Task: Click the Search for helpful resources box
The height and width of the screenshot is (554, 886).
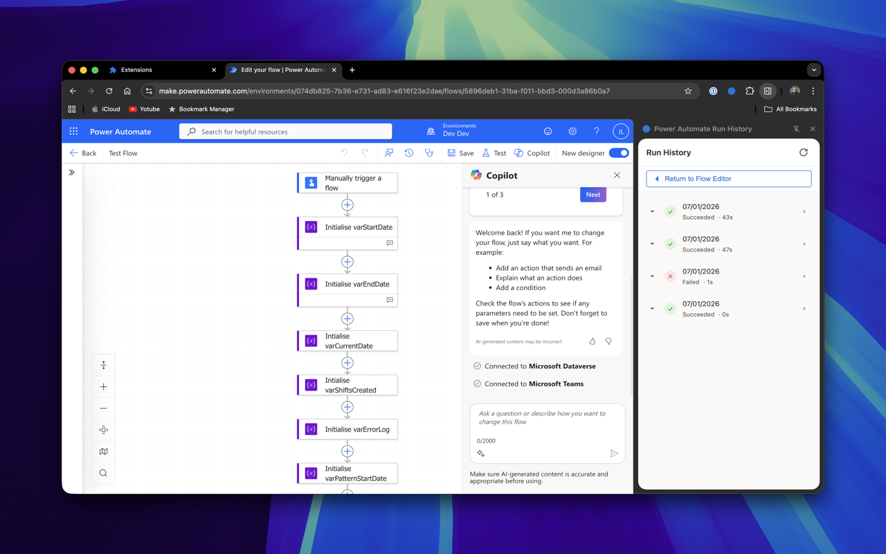Action: 286,132
